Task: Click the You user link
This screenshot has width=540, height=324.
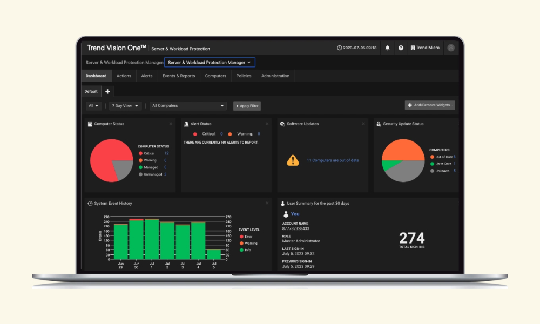Action: pyautogui.click(x=295, y=214)
